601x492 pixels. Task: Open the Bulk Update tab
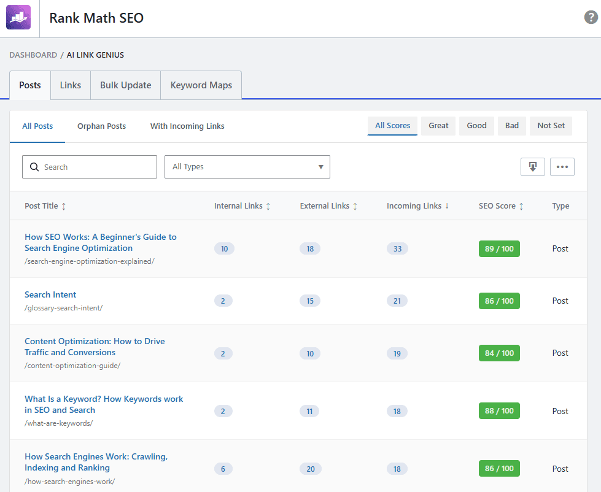tap(126, 85)
